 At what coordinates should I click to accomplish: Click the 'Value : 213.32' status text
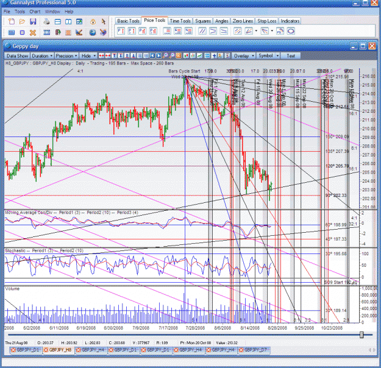pyautogui.click(x=227, y=343)
